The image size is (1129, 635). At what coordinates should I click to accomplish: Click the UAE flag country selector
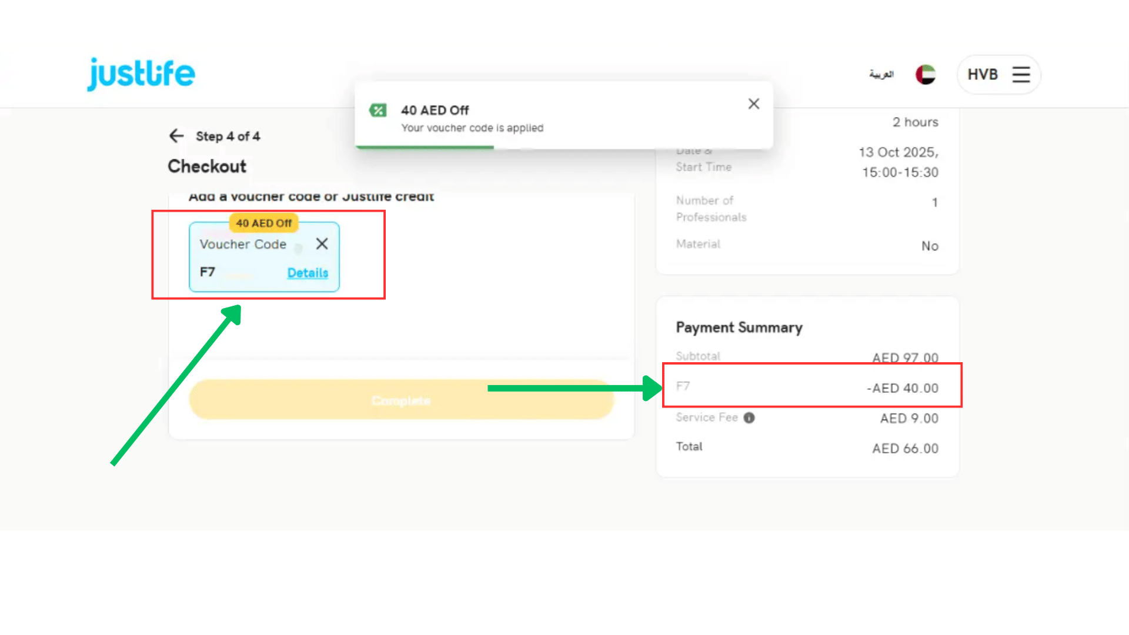(925, 75)
